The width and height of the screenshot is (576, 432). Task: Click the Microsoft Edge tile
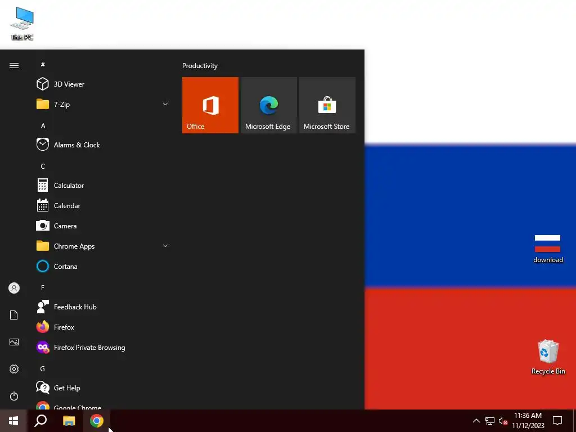pos(268,105)
